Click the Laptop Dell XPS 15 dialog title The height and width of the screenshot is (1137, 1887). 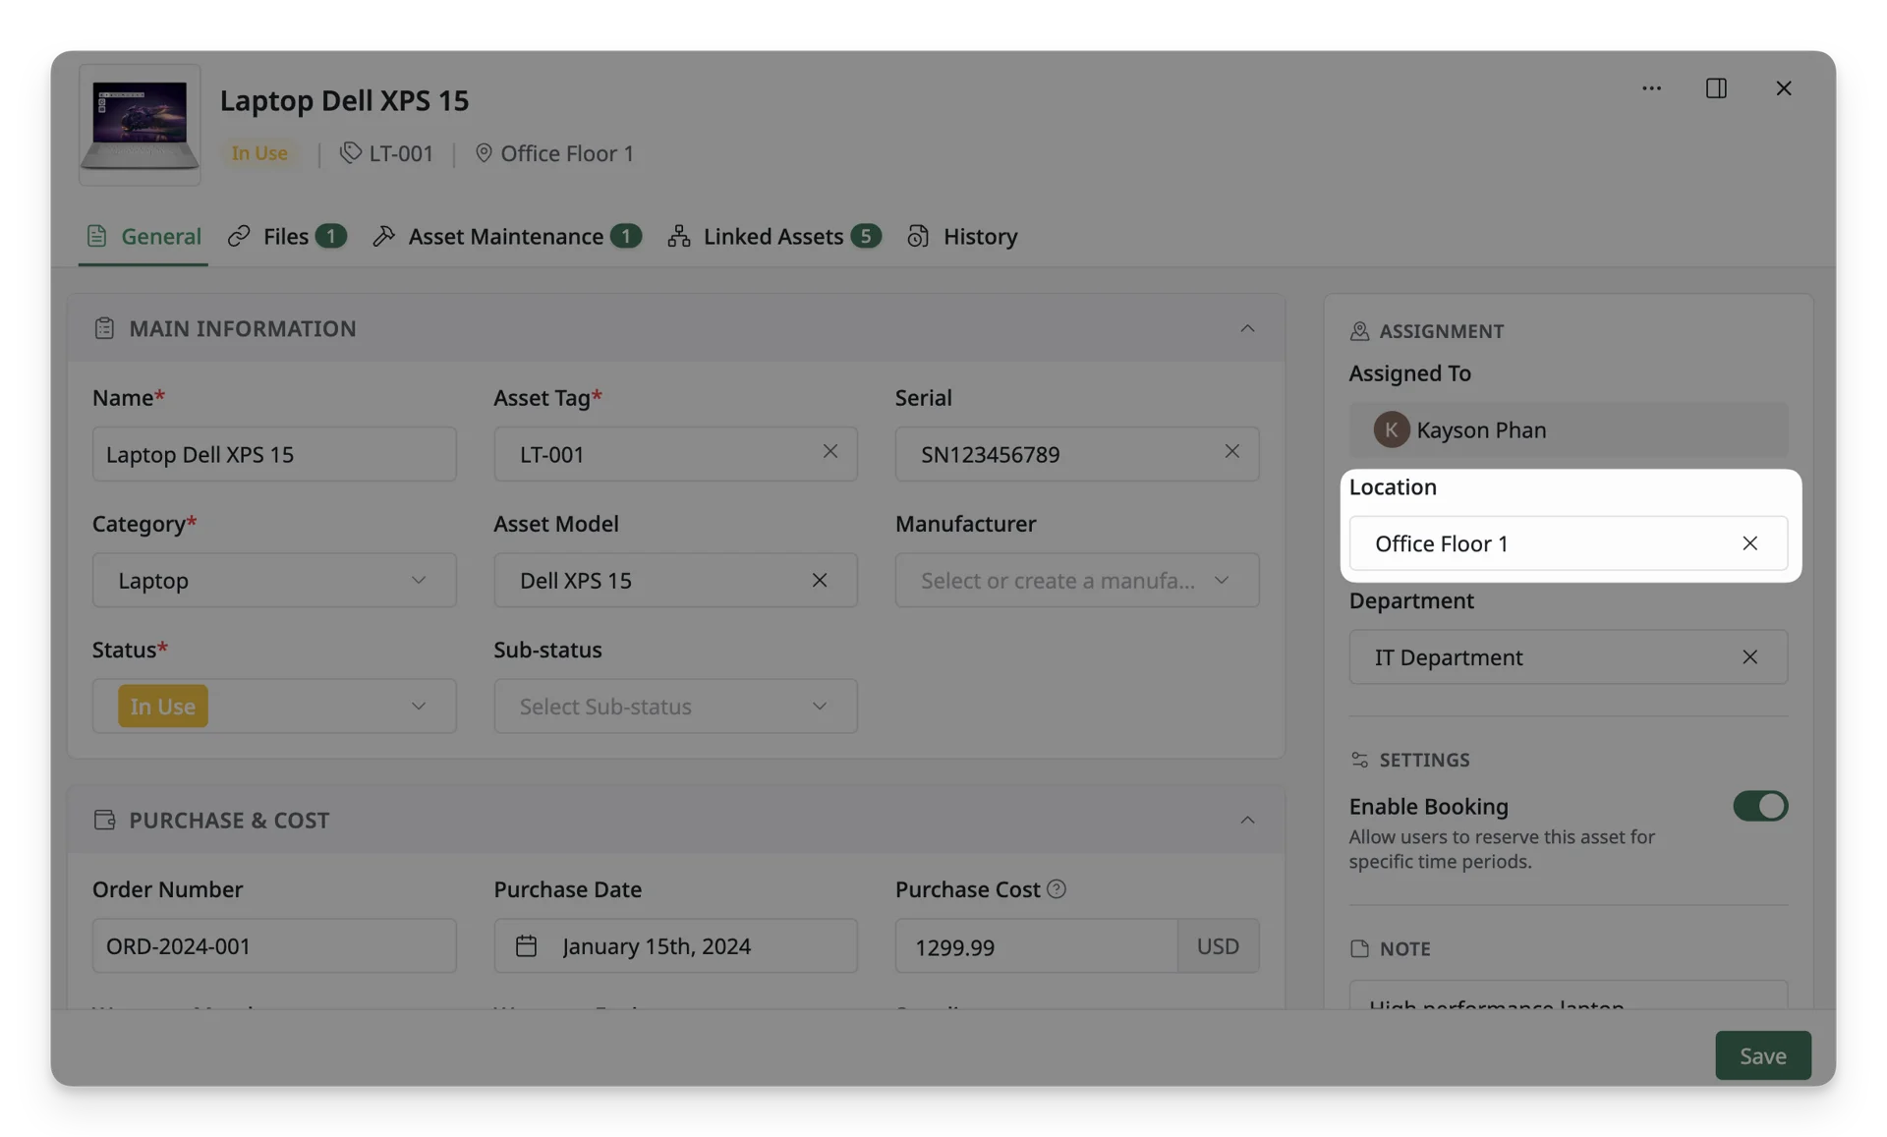(344, 100)
